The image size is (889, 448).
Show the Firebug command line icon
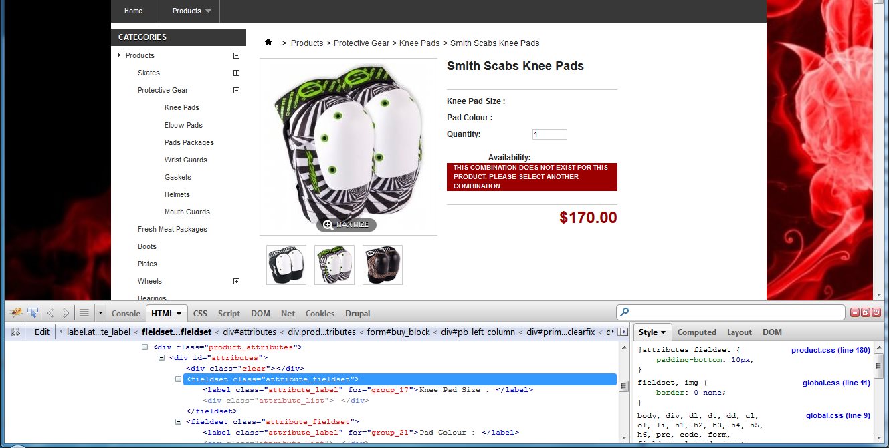pos(84,312)
